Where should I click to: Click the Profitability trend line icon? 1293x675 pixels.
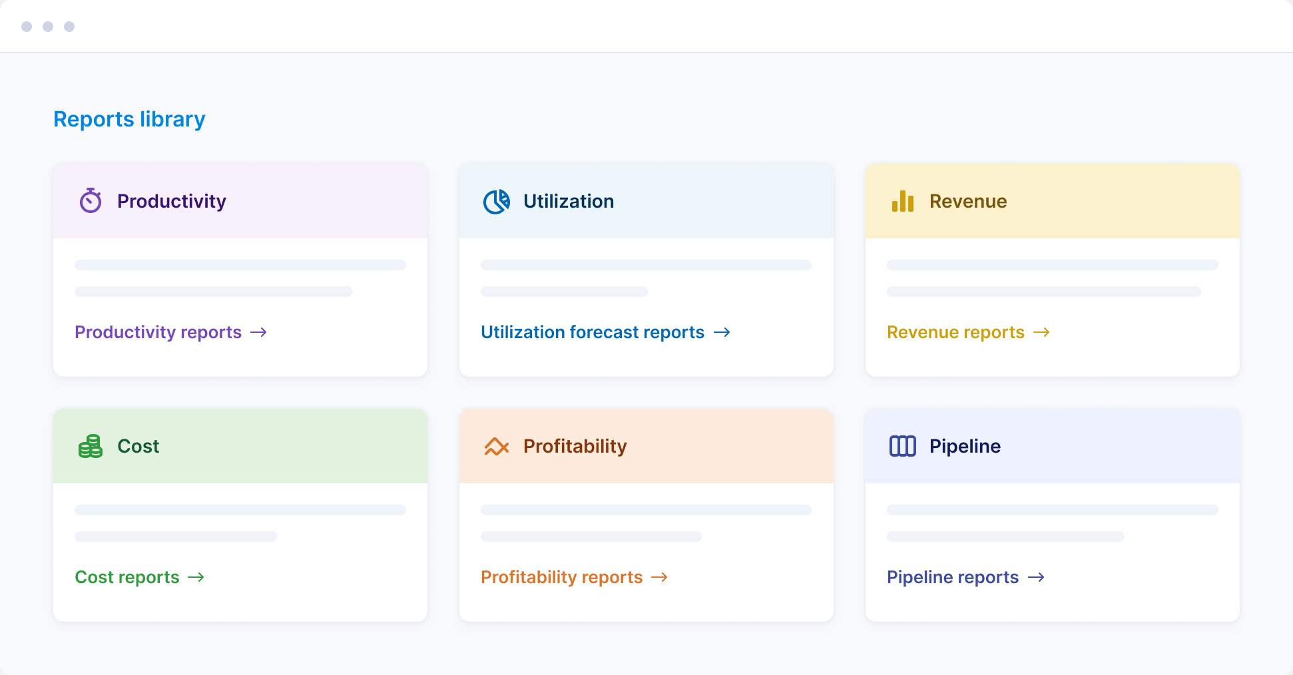click(x=497, y=446)
